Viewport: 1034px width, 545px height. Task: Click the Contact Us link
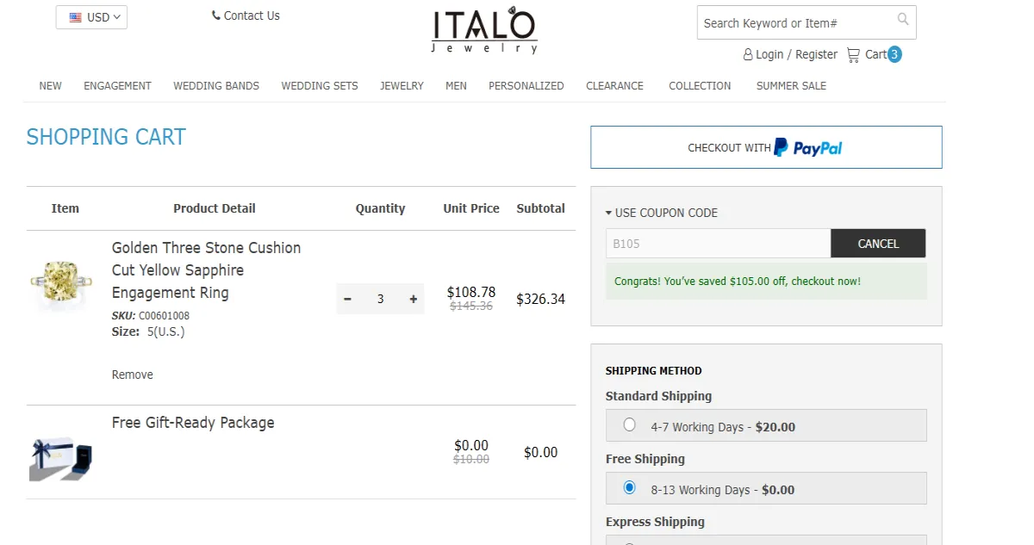tap(252, 15)
